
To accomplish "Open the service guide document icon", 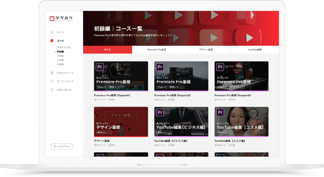I will (x=52, y=81).
